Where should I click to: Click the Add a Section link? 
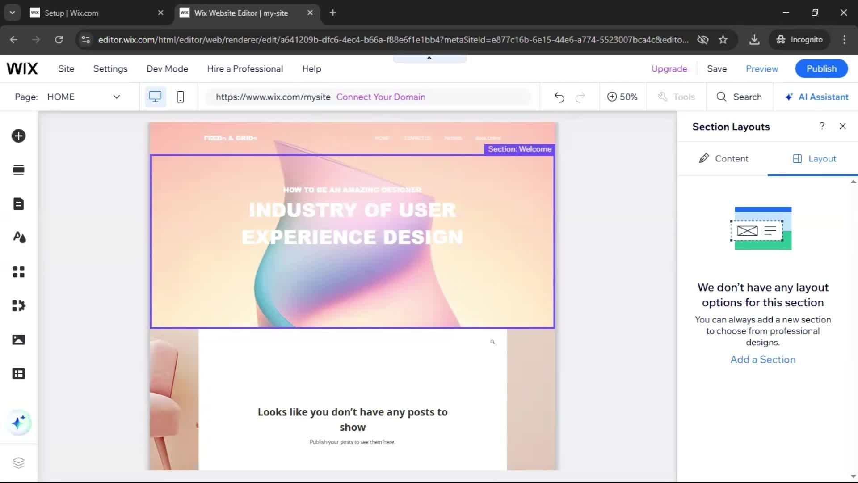point(763,360)
